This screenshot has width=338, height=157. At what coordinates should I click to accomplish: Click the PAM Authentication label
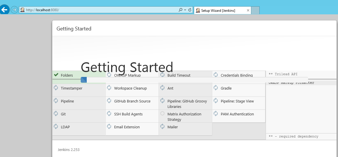coord(237,114)
